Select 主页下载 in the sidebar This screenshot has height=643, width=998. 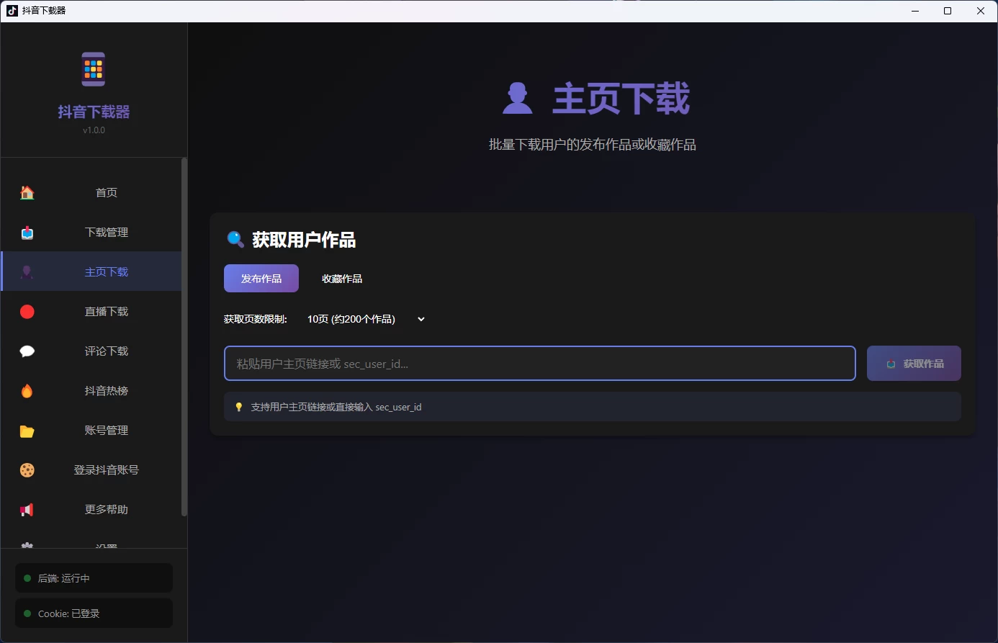click(91, 271)
